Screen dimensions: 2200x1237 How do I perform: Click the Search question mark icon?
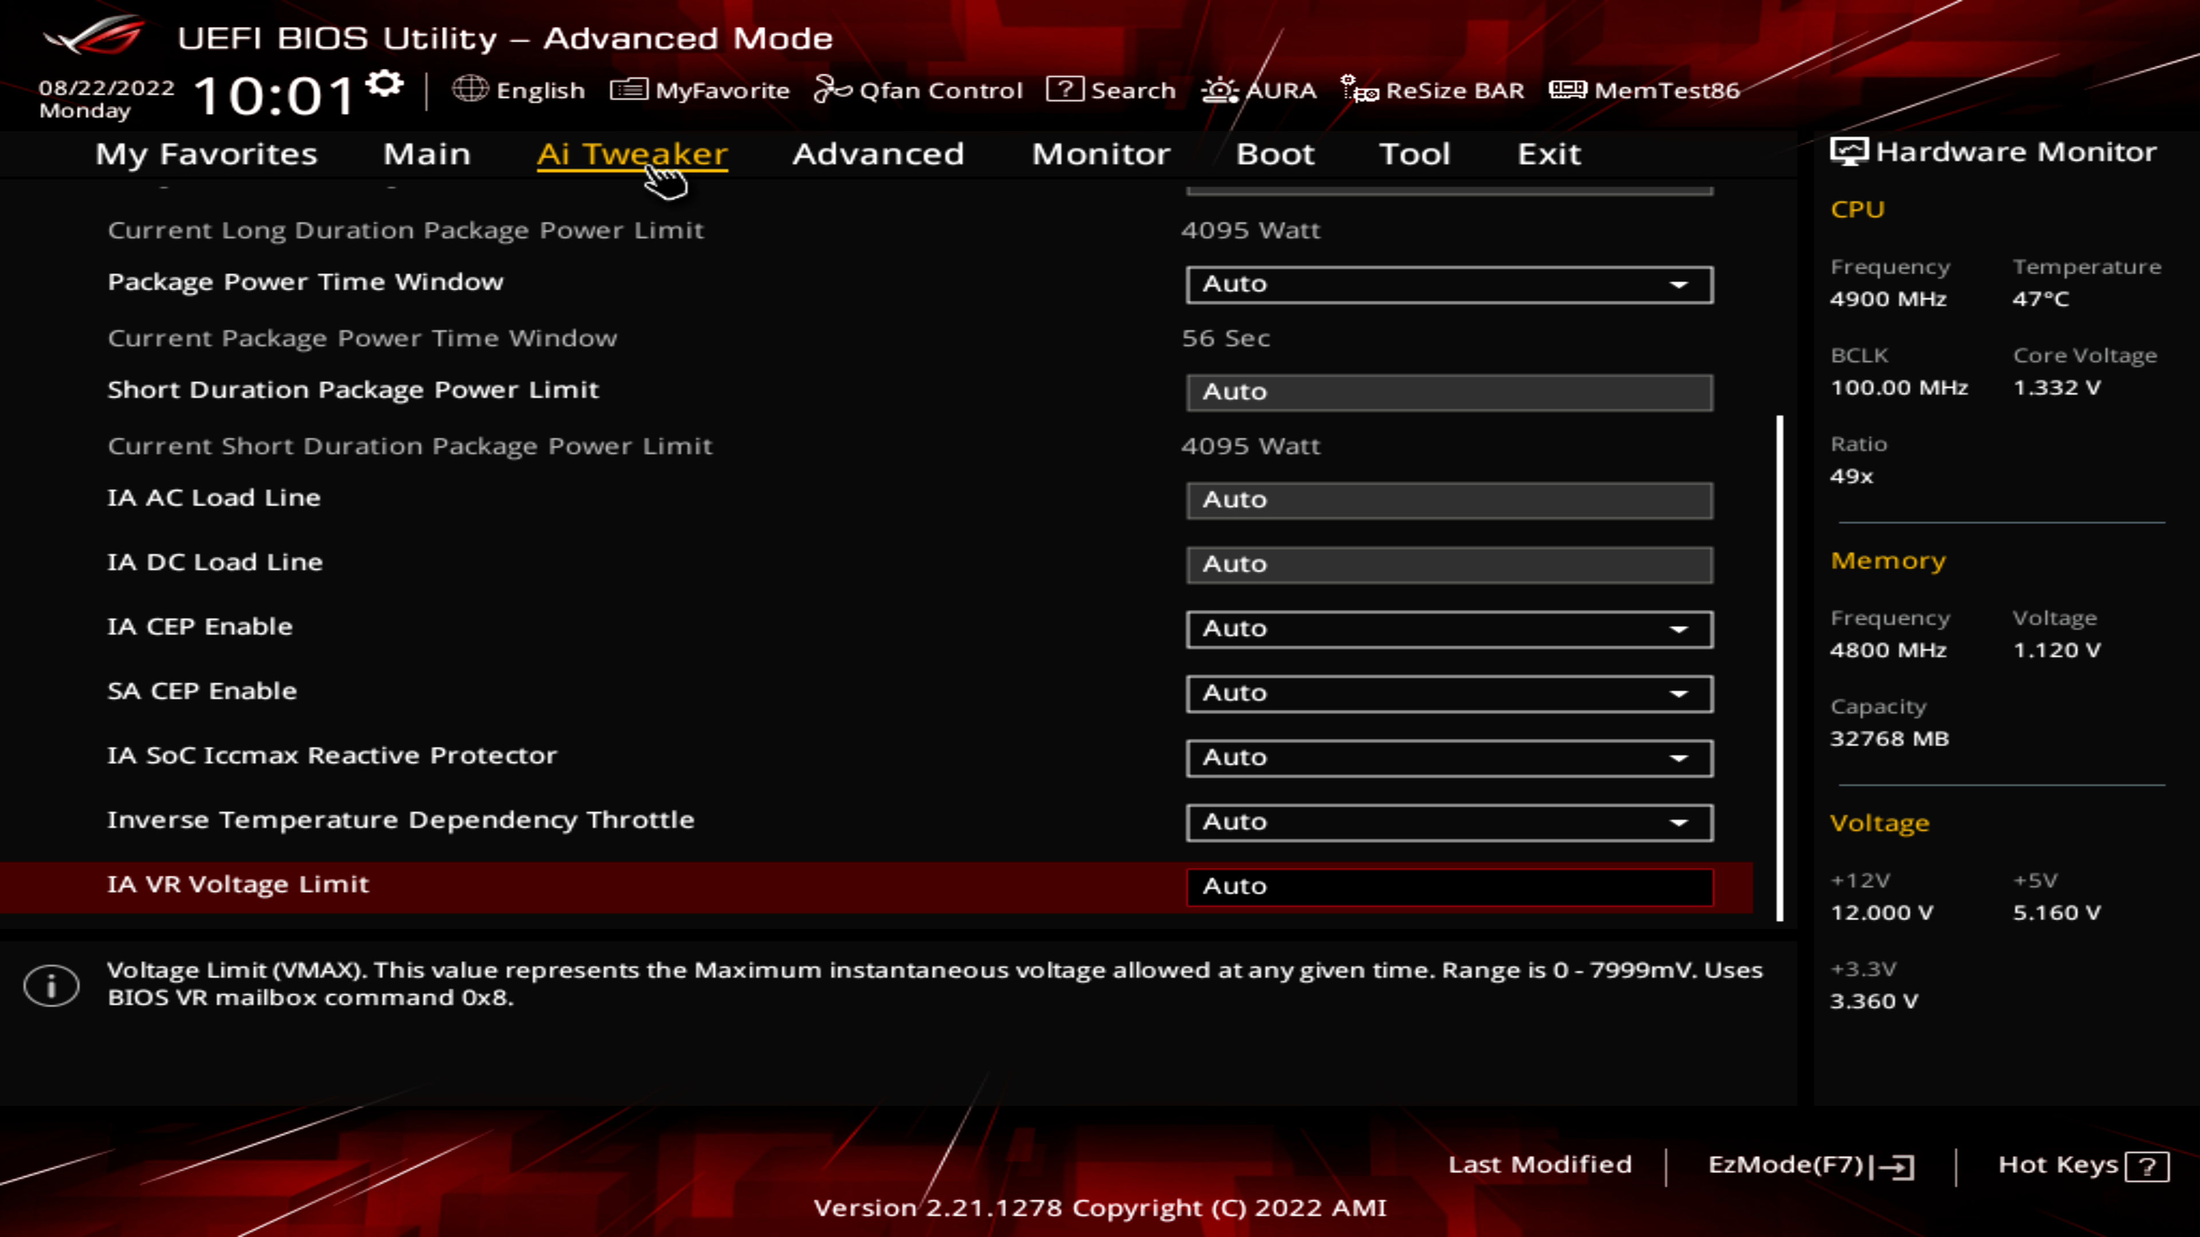point(1064,89)
